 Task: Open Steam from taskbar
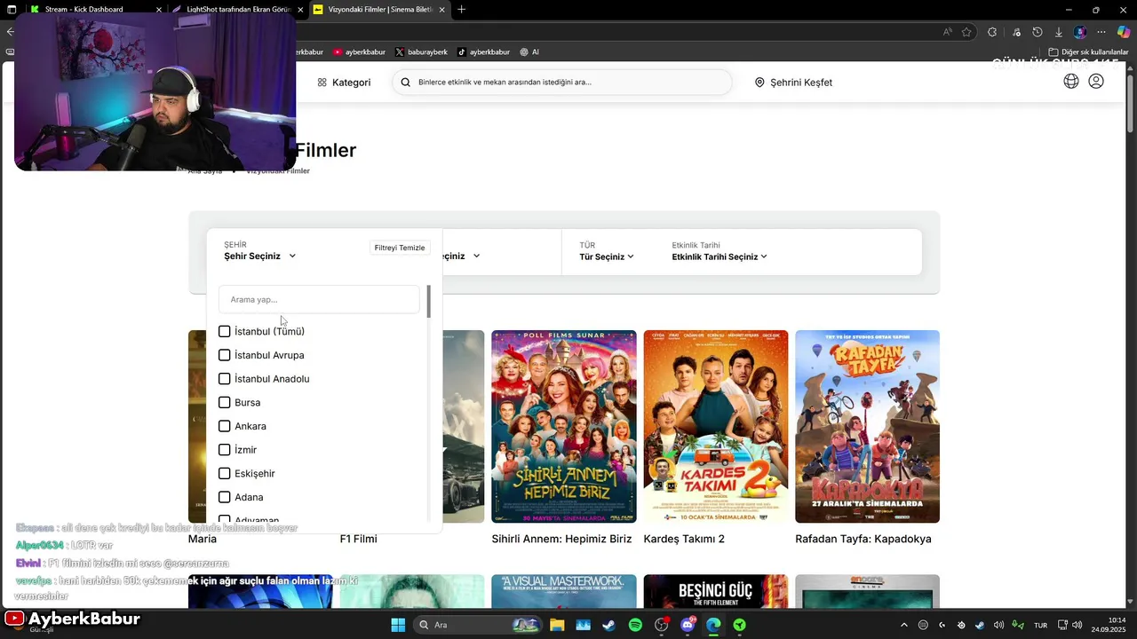[608, 625]
